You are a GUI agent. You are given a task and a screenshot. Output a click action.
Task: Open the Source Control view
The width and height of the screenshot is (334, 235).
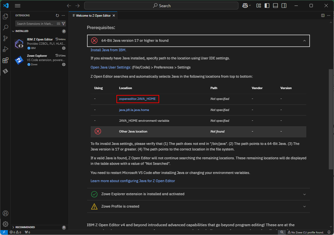click(x=5, y=39)
